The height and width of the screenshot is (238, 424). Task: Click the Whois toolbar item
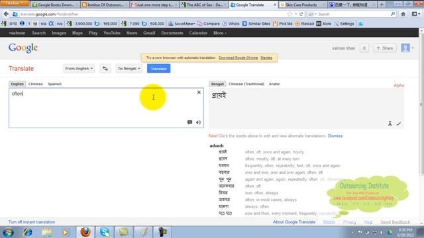click(231, 24)
